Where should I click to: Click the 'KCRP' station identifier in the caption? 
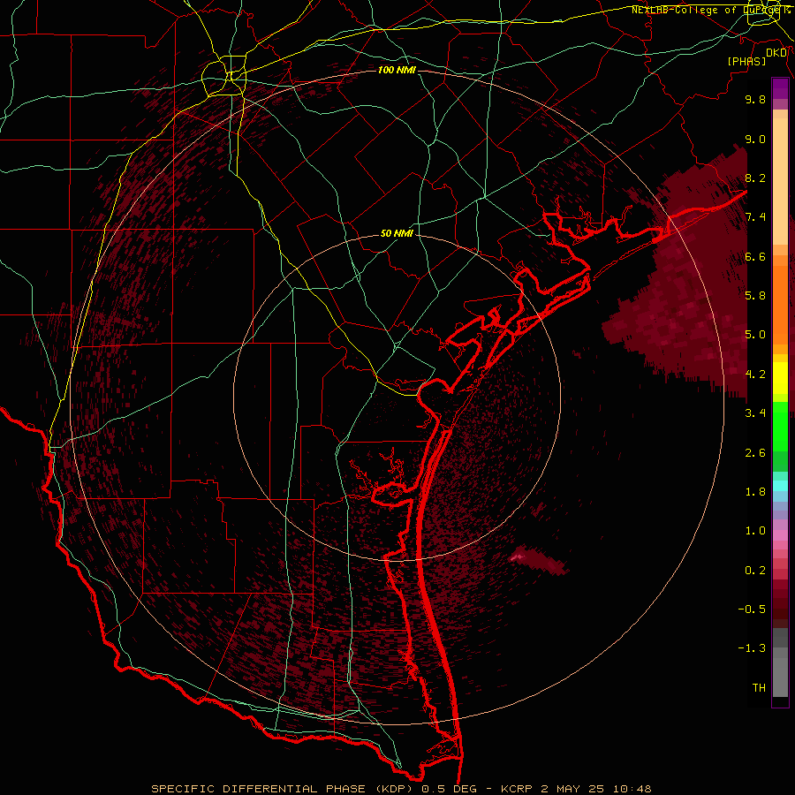click(x=516, y=789)
